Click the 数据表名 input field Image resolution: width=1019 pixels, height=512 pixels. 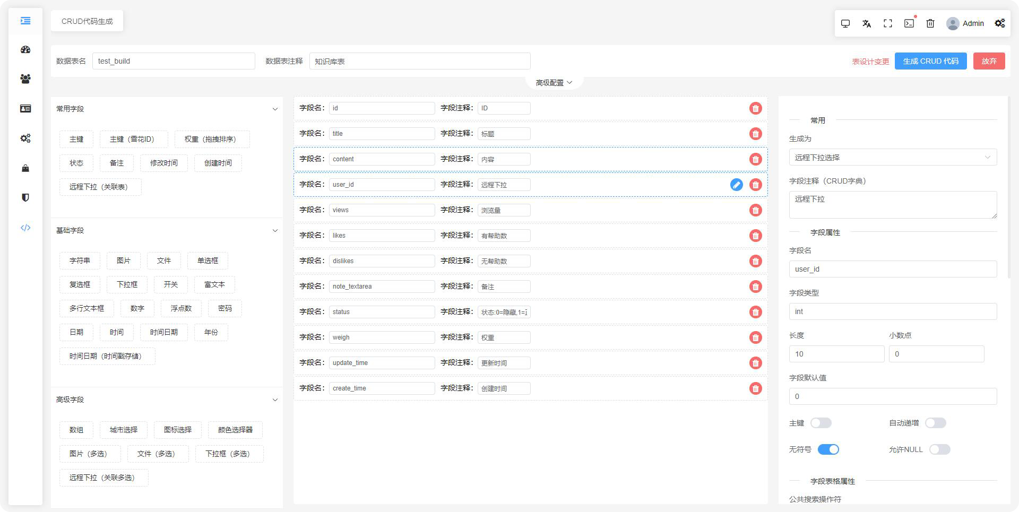(x=174, y=61)
